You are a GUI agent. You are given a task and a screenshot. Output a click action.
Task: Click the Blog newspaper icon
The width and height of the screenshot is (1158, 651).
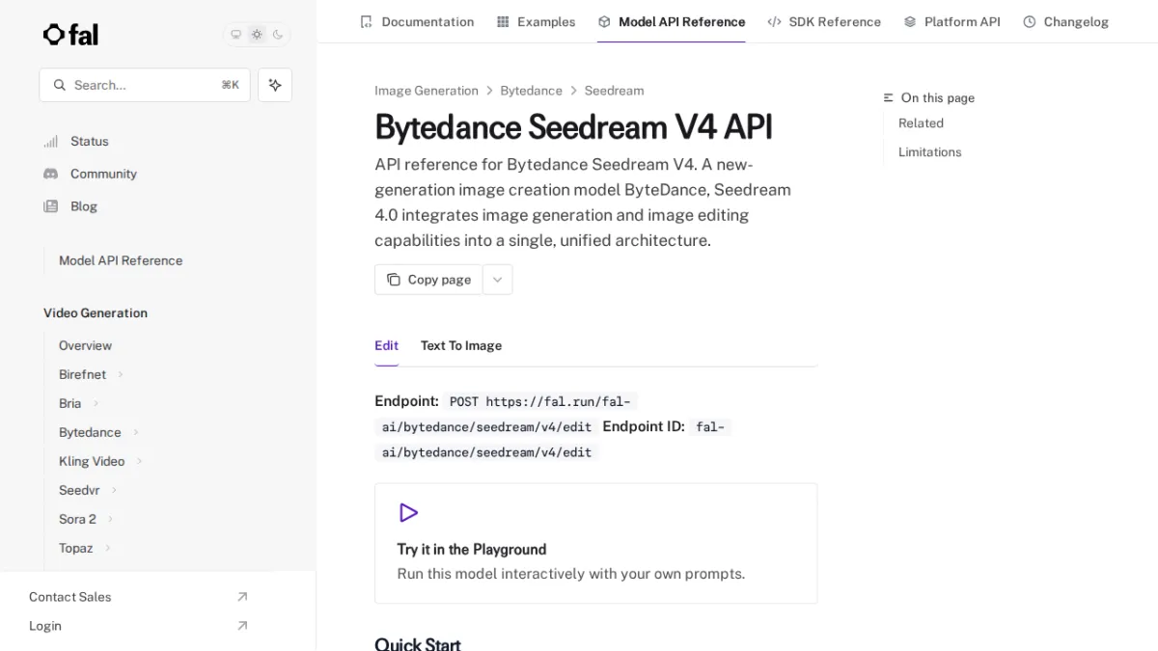(51, 206)
